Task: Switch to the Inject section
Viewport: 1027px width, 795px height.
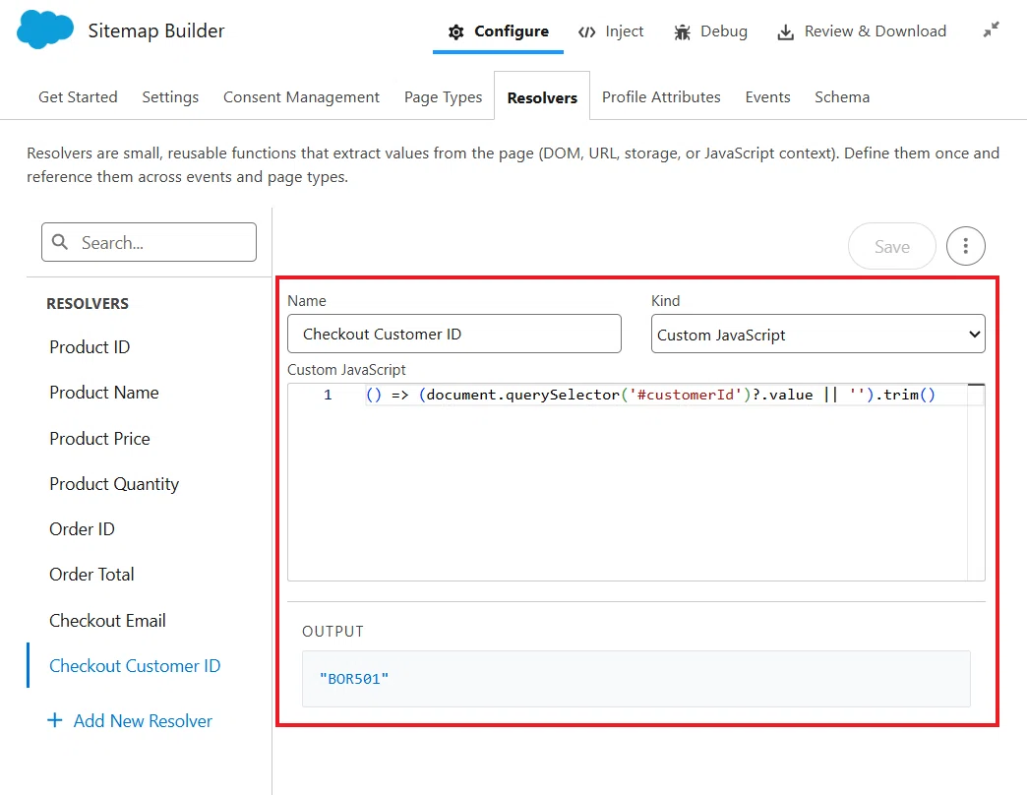Action: click(x=611, y=31)
